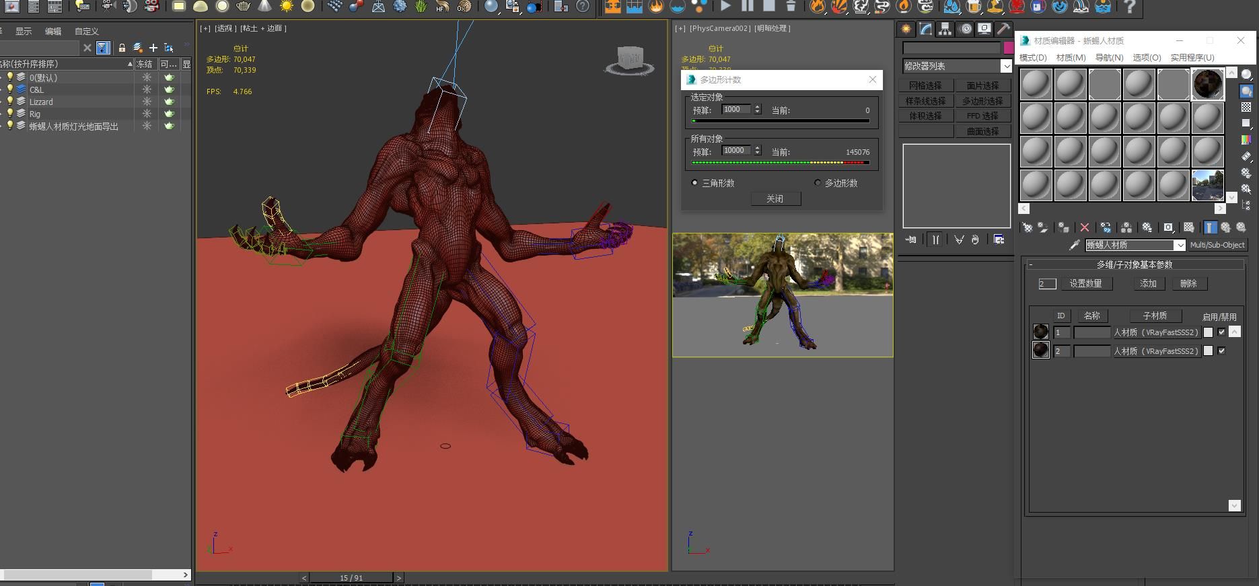Select the 三角形 radio button

pyautogui.click(x=695, y=183)
